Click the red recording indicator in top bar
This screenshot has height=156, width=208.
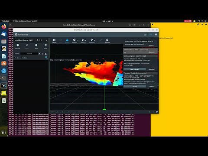(x=188, y=21)
